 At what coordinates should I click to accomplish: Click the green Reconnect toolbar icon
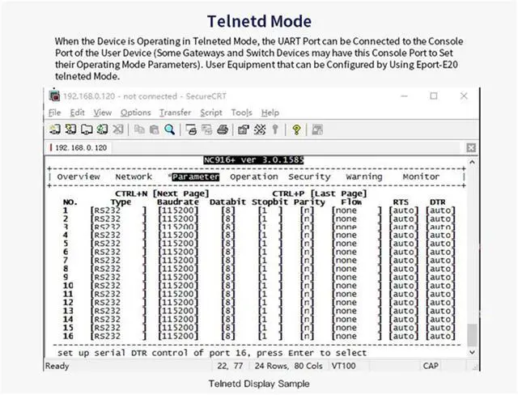(102, 130)
